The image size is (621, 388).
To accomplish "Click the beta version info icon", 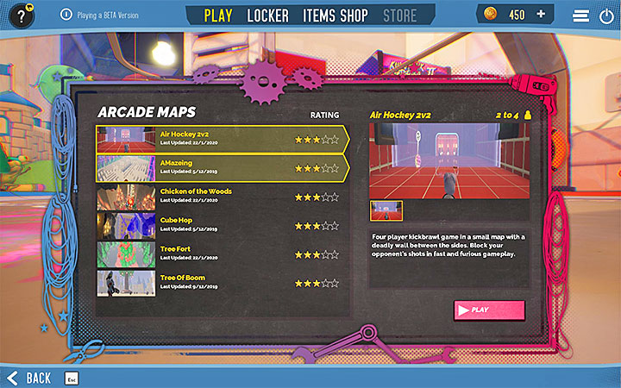I will point(66,15).
